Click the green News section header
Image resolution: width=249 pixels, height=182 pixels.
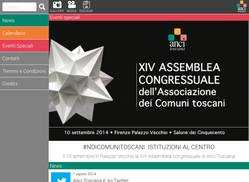coord(149,166)
